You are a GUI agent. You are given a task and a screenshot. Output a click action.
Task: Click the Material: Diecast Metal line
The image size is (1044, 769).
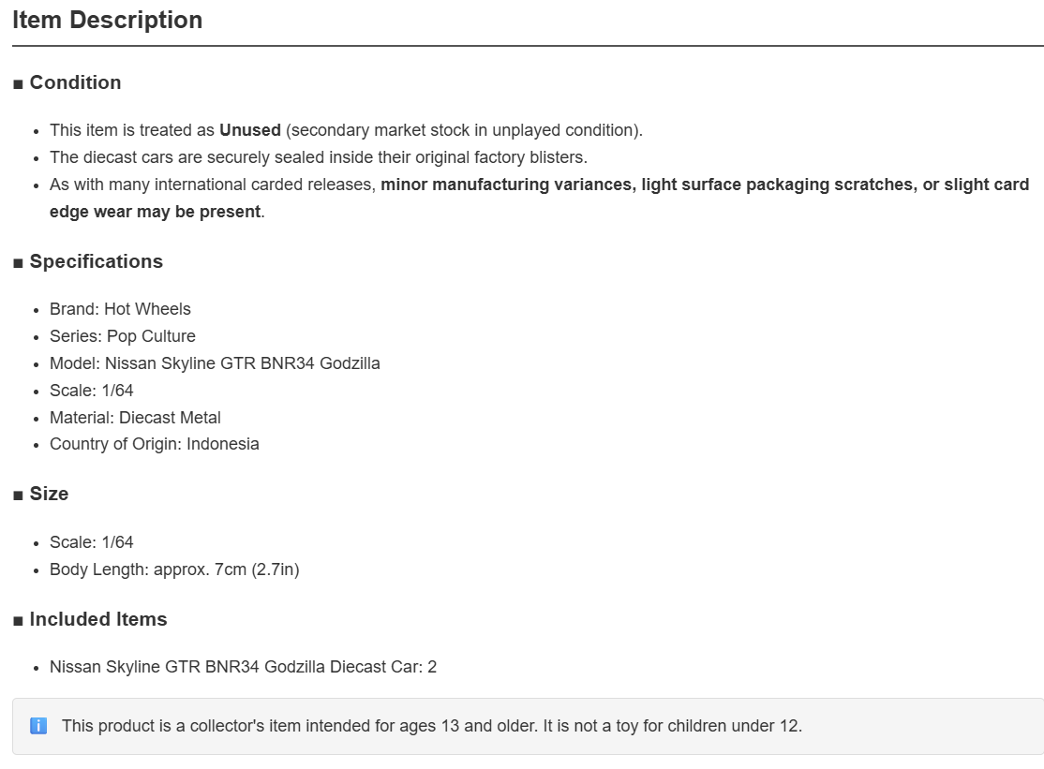[x=135, y=417]
